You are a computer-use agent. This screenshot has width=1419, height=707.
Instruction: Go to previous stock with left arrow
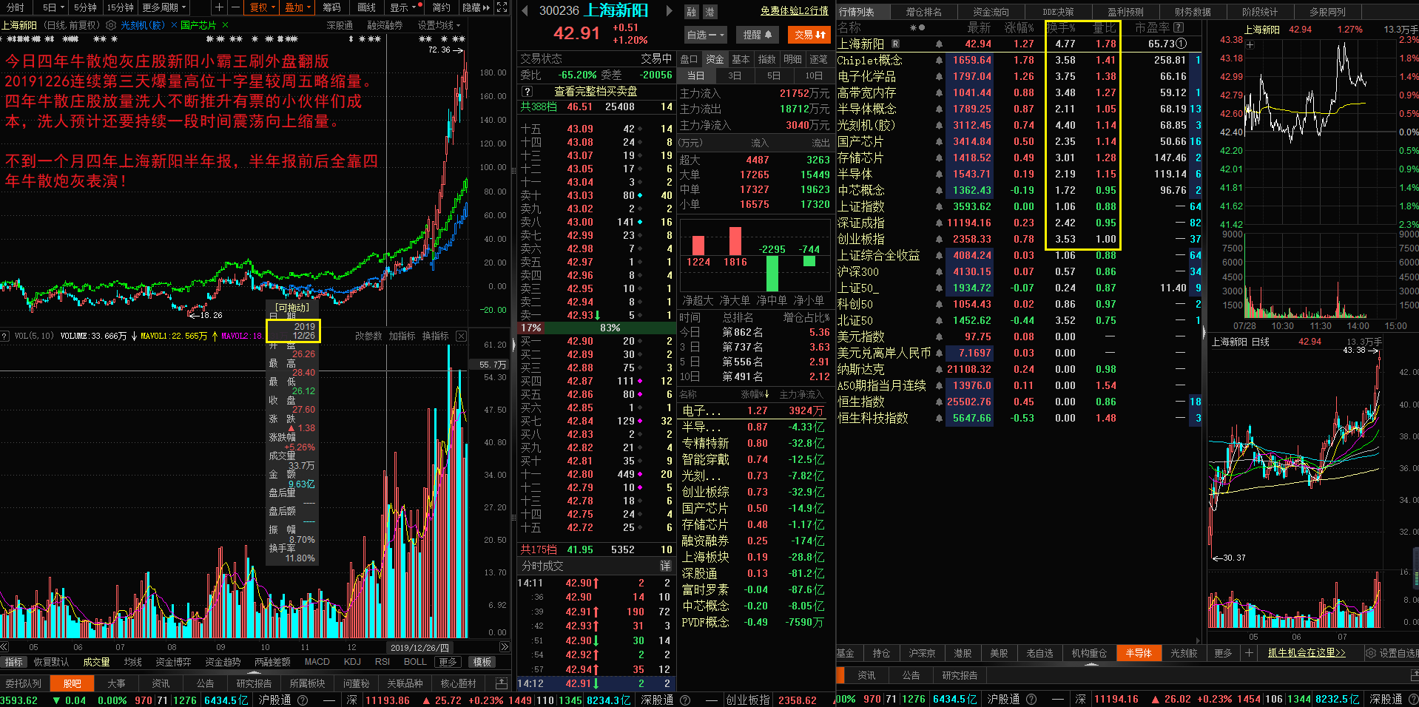click(525, 11)
